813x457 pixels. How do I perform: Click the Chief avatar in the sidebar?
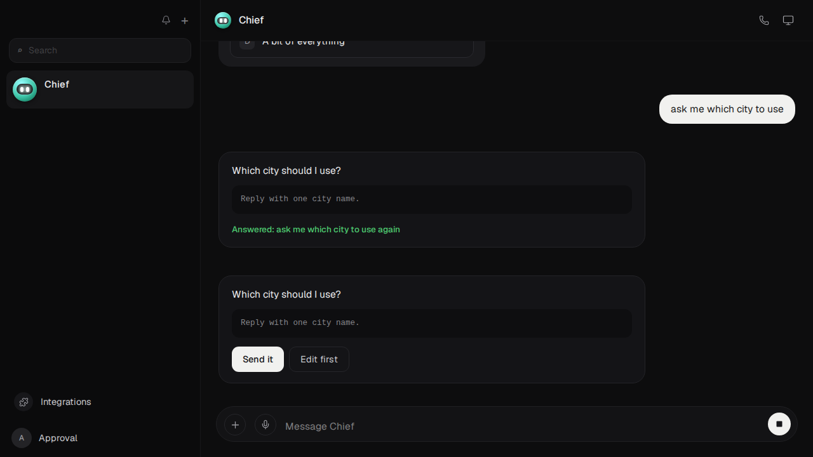[25, 89]
